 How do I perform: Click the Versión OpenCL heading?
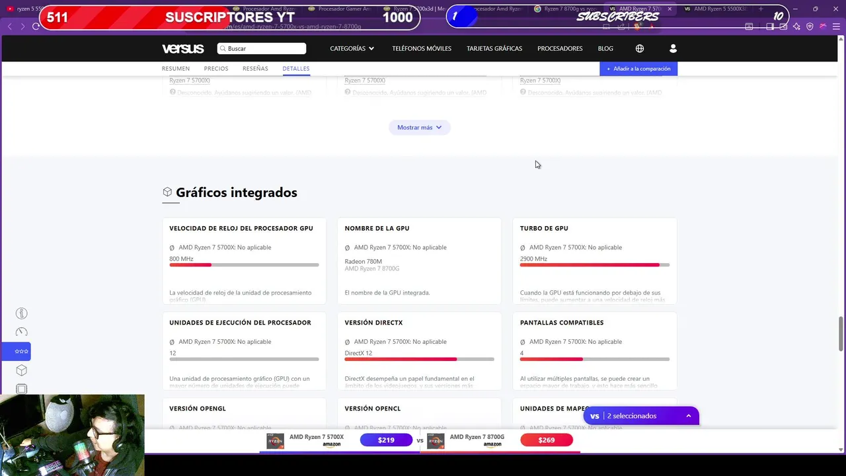point(373,409)
